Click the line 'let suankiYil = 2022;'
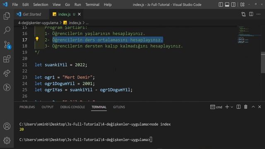The image size is (265, 149). 61,65
